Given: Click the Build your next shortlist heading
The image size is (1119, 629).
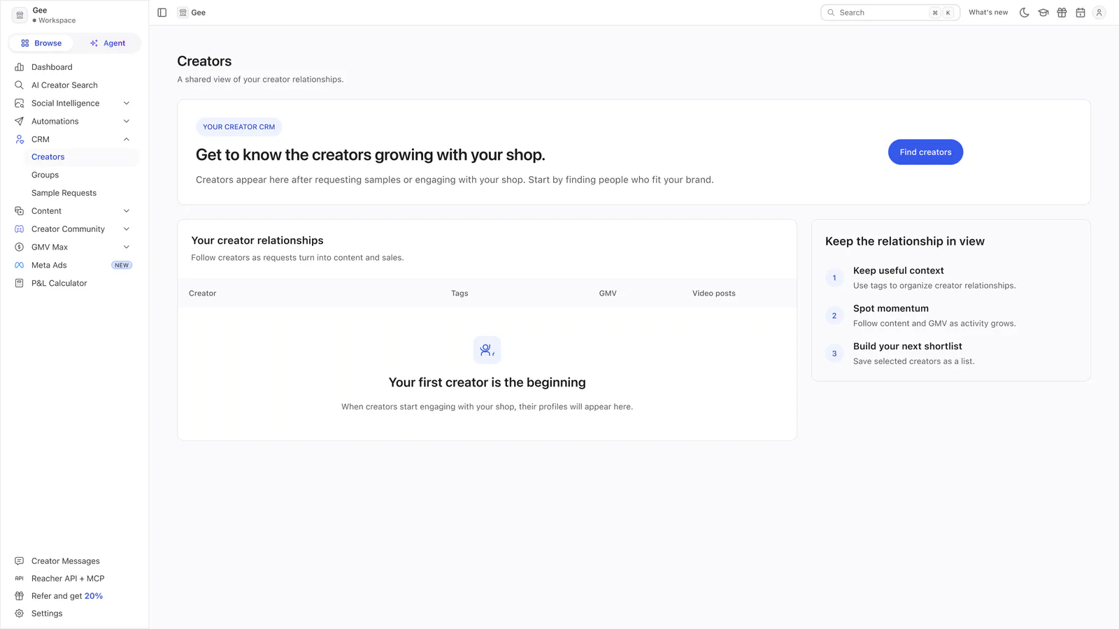Looking at the screenshot, I should pos(908,346).
